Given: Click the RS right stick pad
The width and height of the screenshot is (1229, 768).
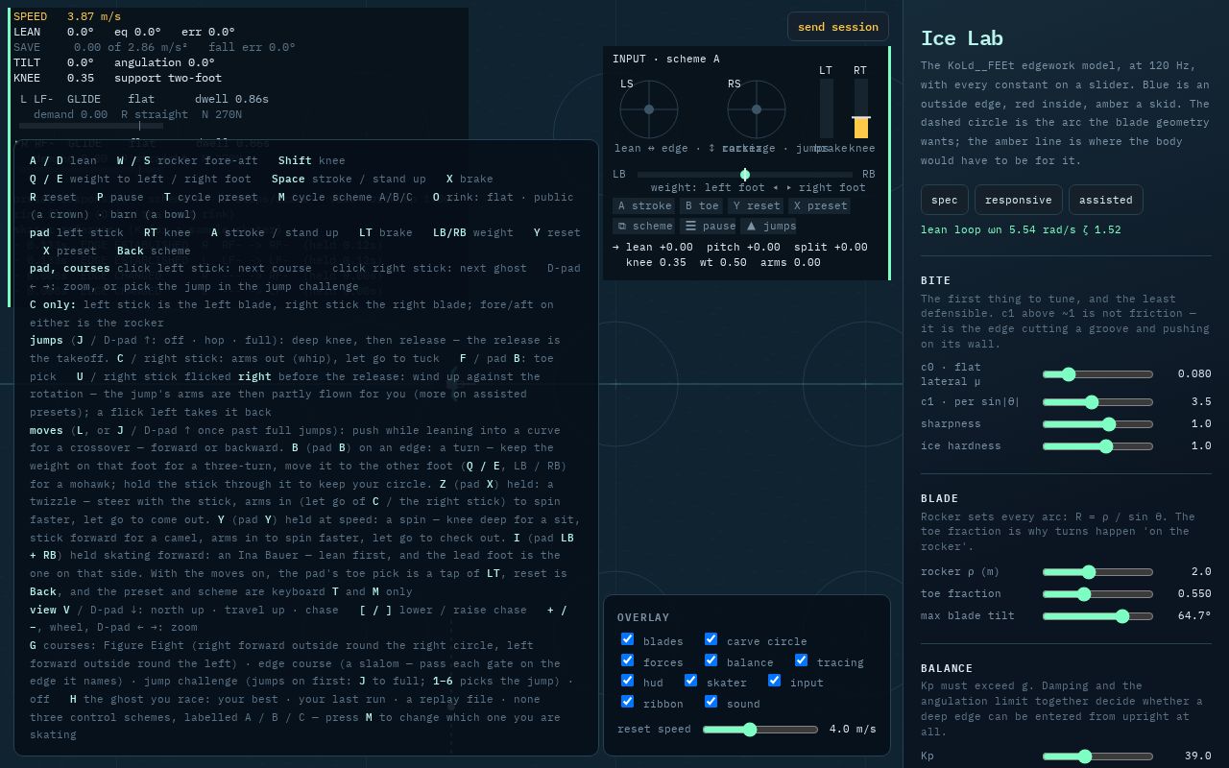Looking at the screenshot, I should 757,109.
